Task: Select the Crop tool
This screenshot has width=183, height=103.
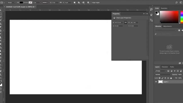Action: point(1,24)
